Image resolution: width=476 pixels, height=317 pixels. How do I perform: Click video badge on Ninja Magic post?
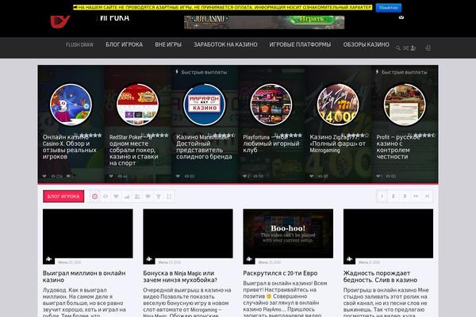click(149, 259)
